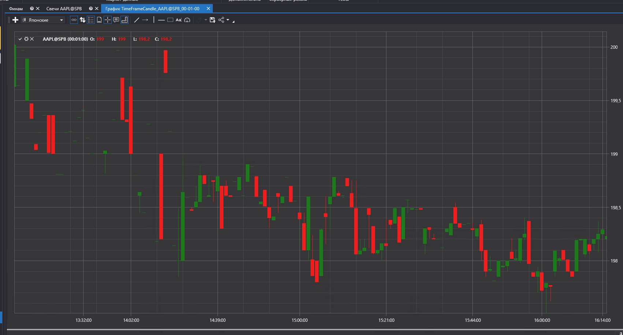Expand the share button dropdown arrow
623x335 pixels.
click(228, 20)
